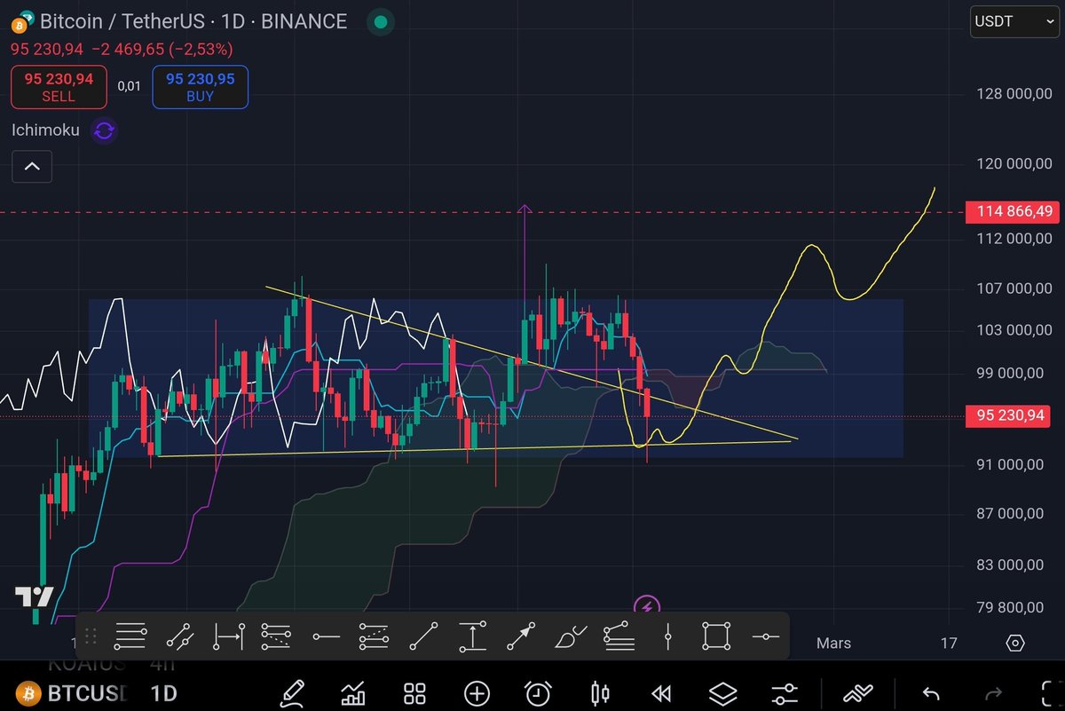1065x711 pixels.
Task: Redo the last undone action
Action: click(994, 693)
